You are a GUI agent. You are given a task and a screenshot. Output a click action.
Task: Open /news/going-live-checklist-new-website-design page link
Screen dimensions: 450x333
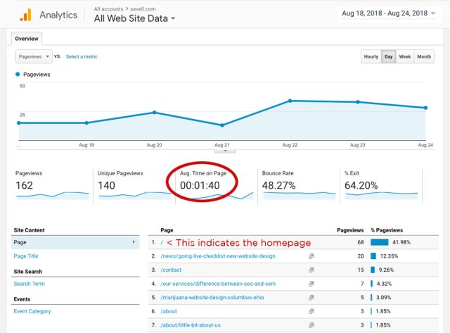pos(218,256)
